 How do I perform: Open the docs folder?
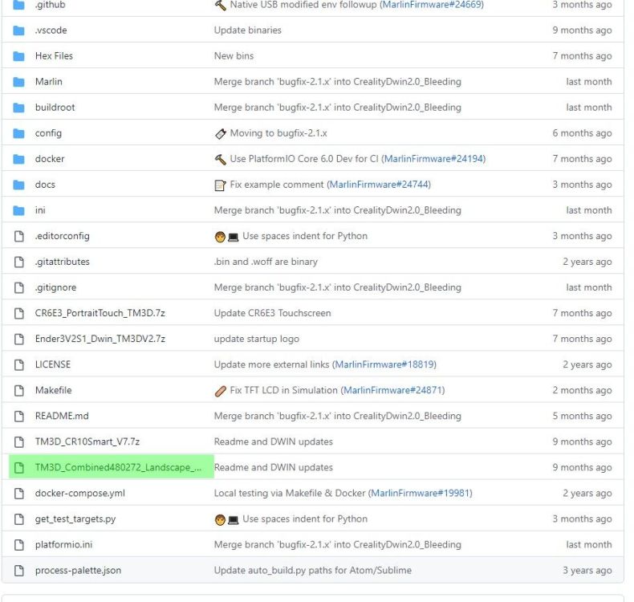45,185
